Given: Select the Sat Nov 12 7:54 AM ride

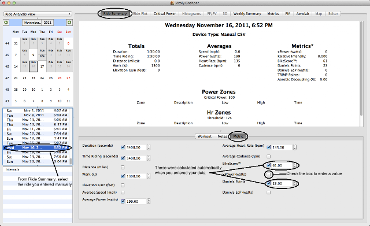Looking at the screenshot, I should [x=36, y=134].
